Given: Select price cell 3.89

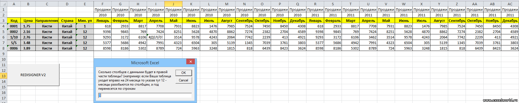Looking at the screenshot, I should (x=28, y=48).
